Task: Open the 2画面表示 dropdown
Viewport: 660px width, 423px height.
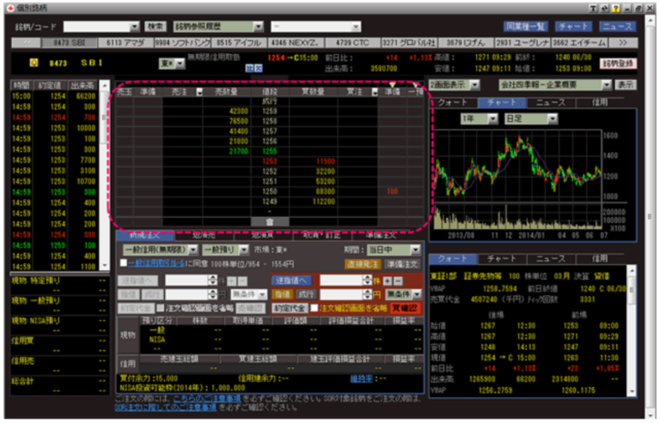Action: 474,85
